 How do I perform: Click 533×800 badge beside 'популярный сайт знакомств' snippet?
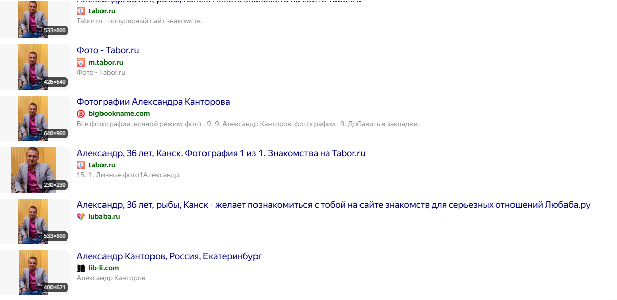point(55,31)
